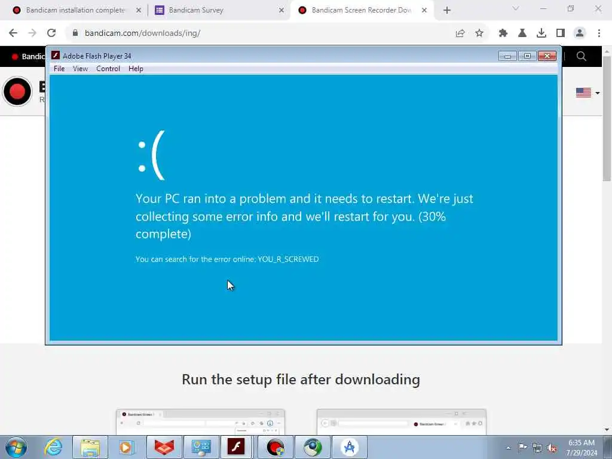Minimize the Adobe Flash Player window
This screenshot has width=612, height=459.
[507, 56]
